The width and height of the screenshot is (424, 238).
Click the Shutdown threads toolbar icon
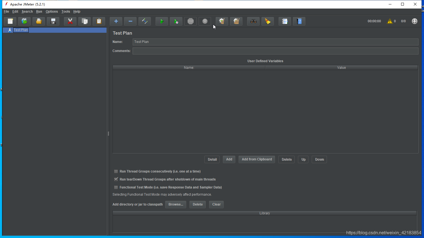coord(205,21)
